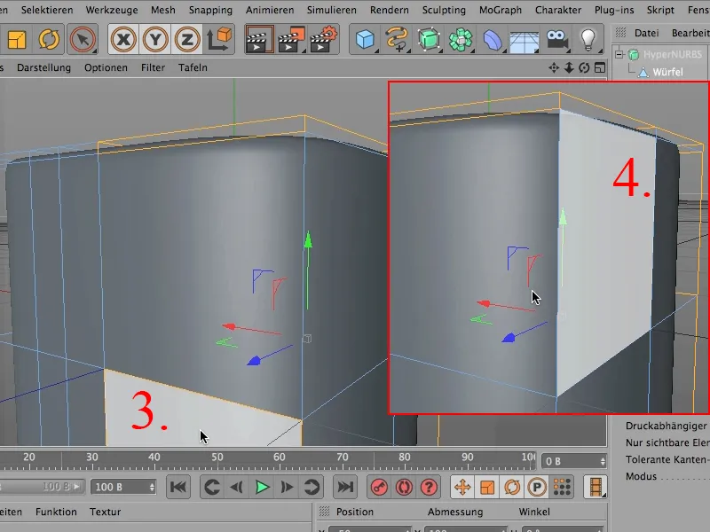The height and width of the screenshot is (532, 710).
Task: Collapse the HyperNURBS object tree
Action: point(619,55)
